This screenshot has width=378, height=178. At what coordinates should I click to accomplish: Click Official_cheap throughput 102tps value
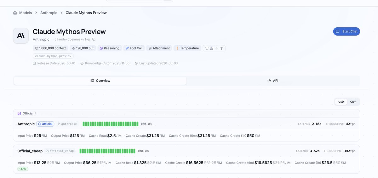point(350,151)
